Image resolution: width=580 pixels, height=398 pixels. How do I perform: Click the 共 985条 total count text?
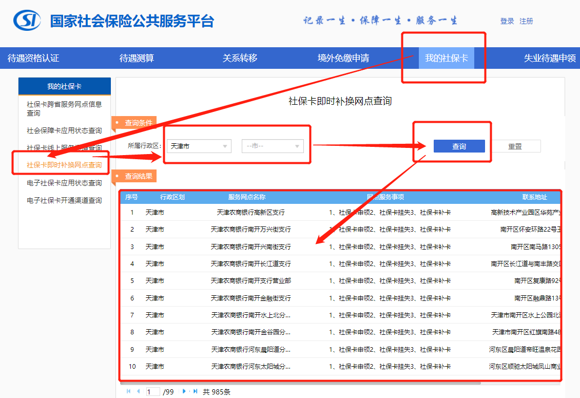pyautogui.click(x=217, y=392)
